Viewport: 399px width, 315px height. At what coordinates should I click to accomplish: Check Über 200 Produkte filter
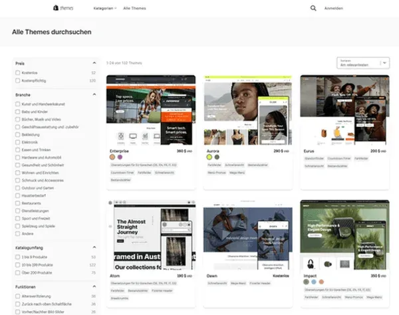(17, 272)
